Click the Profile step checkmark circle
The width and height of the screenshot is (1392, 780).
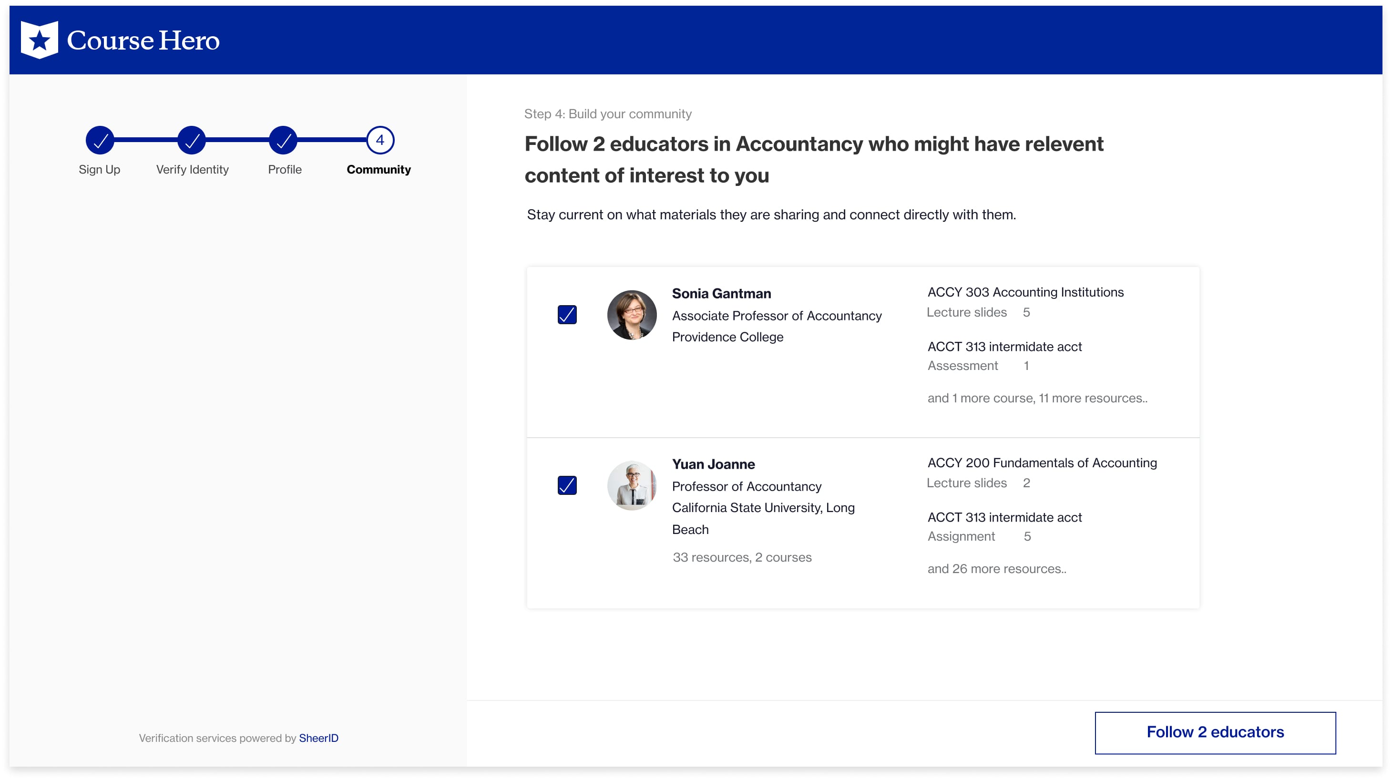pos(283,141)
